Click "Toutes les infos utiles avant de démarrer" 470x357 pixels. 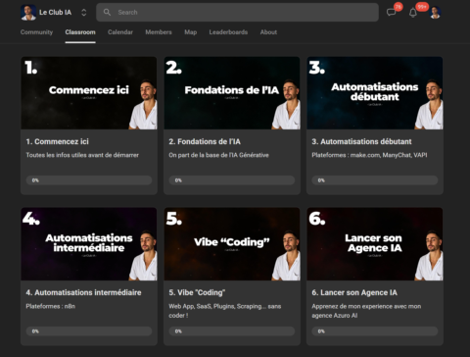(82, 155)
